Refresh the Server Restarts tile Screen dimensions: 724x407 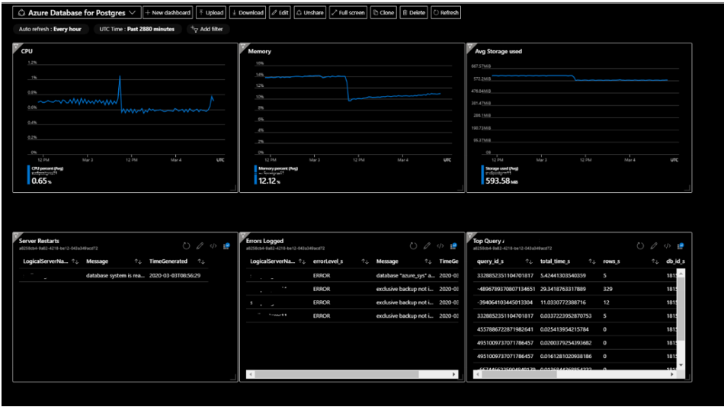[186, 245]
